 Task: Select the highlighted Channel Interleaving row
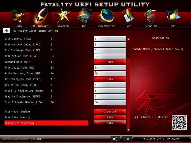46,123
